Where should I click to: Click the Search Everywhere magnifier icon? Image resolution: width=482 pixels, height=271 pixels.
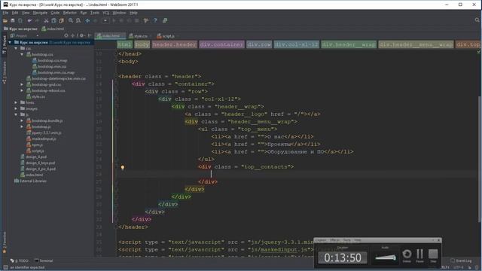[477, 20]
